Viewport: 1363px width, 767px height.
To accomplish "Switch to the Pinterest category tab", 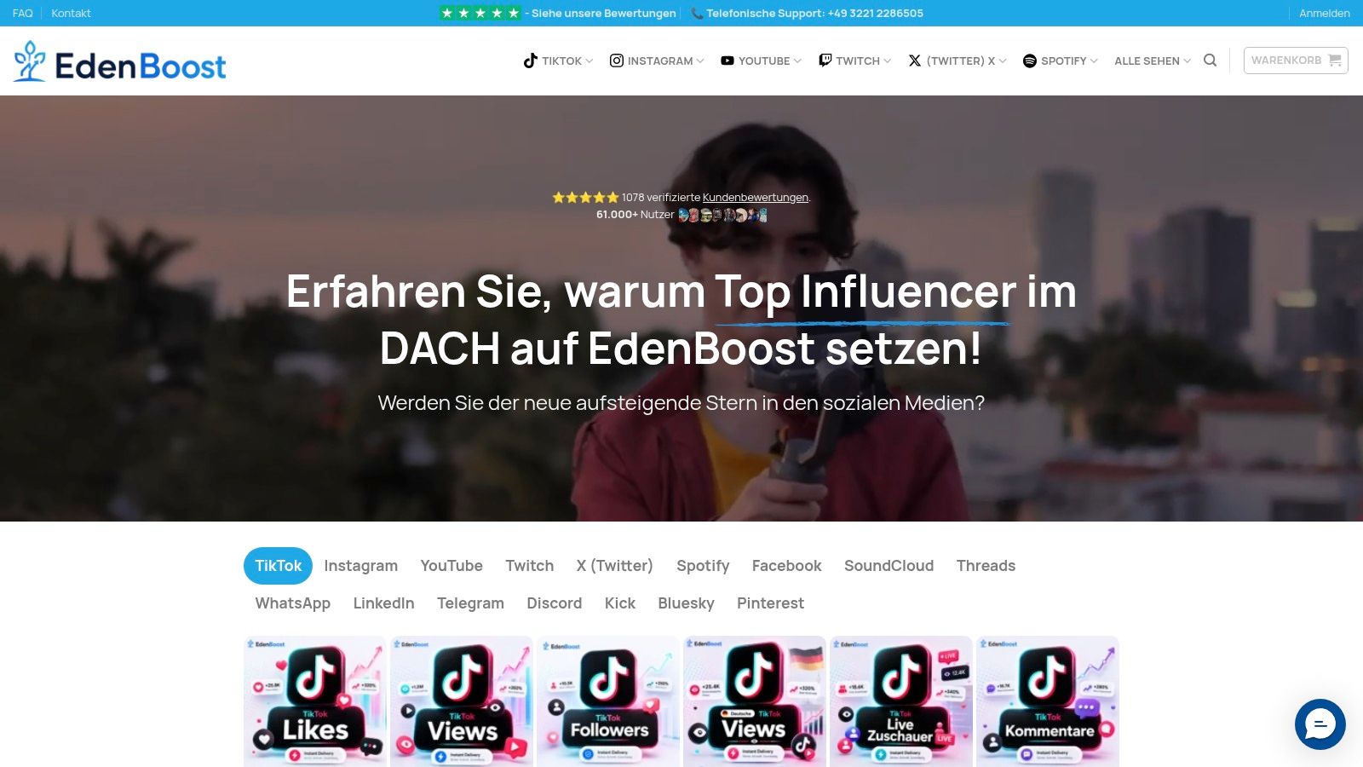I will [x=770, y=603].
